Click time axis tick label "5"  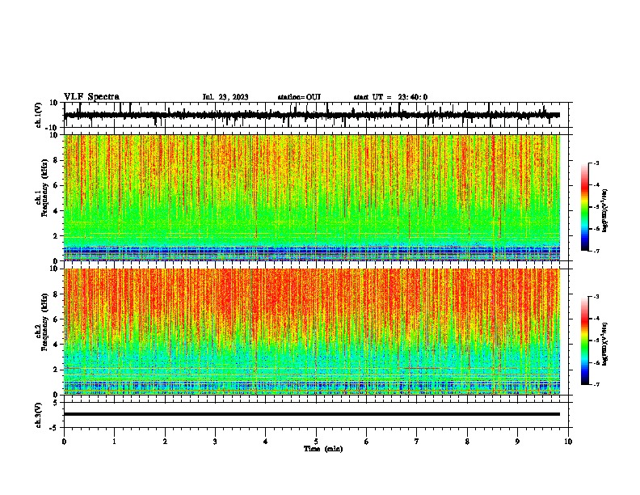(316, 442)
